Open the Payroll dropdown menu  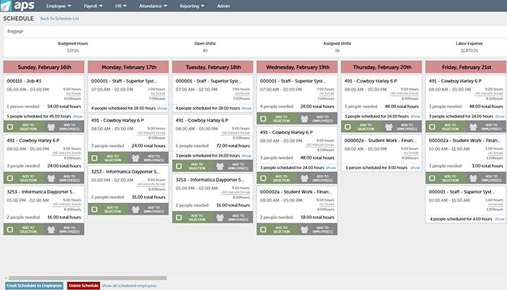tap(93, 6)
